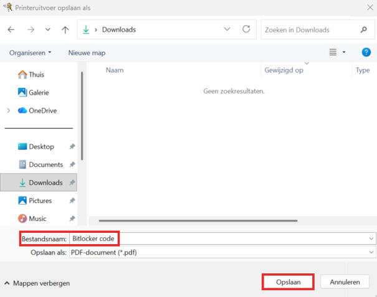Collapse folders with Mappen verbergen
This screenshot has height=297, width=377.
click(x=37, y=283)
